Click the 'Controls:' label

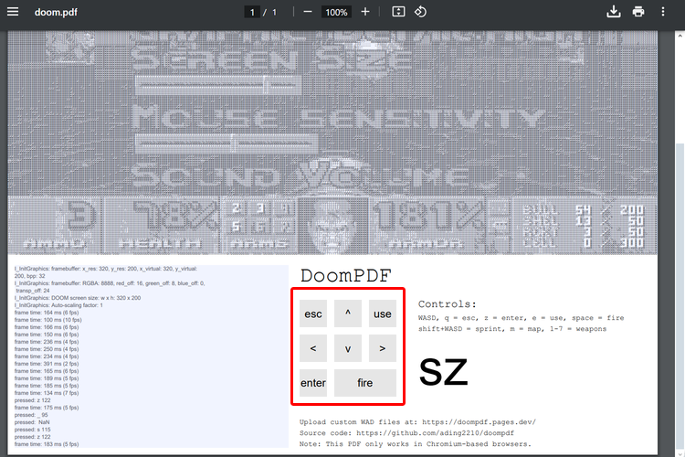pos(447,304)
